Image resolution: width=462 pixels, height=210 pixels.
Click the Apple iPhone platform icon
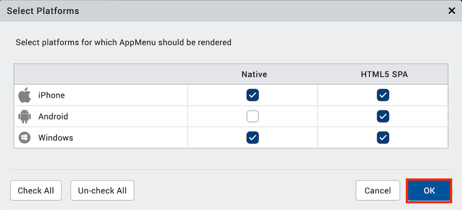25,95
